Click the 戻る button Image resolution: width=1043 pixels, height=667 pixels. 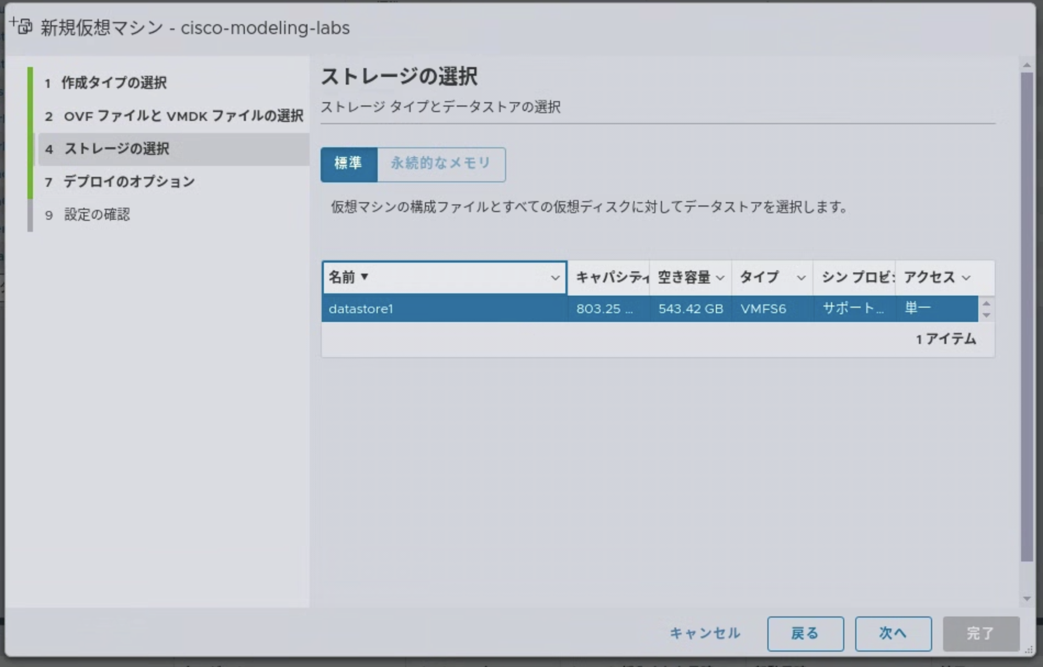point(805,633)
